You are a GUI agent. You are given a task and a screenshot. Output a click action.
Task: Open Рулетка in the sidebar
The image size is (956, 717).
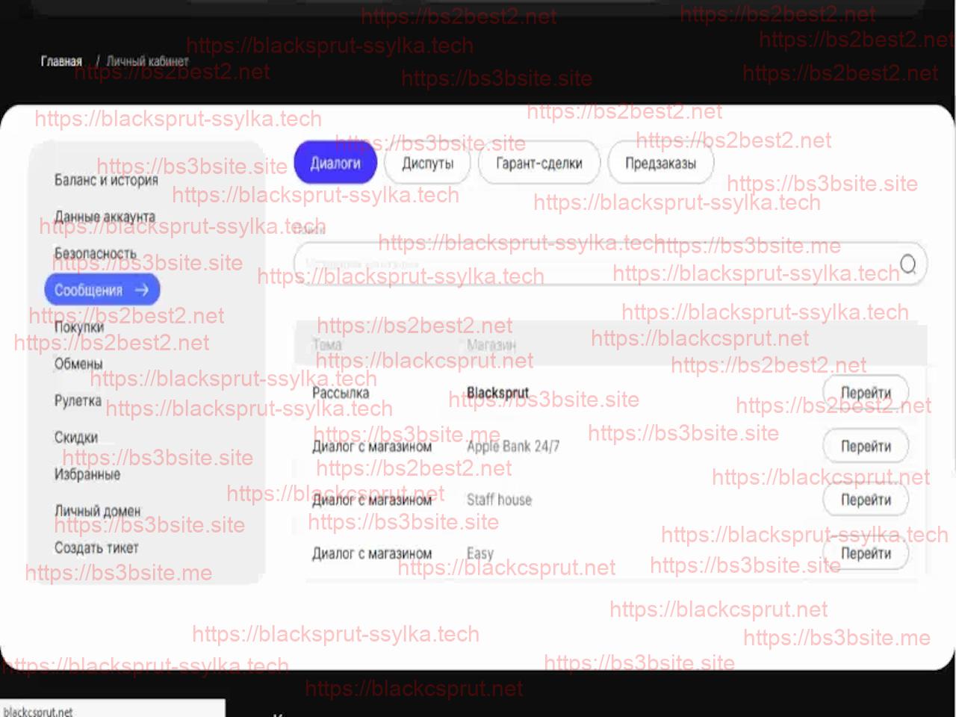point(78,400)
